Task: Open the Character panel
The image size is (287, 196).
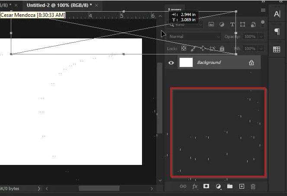Action: (x=277, y=14)
